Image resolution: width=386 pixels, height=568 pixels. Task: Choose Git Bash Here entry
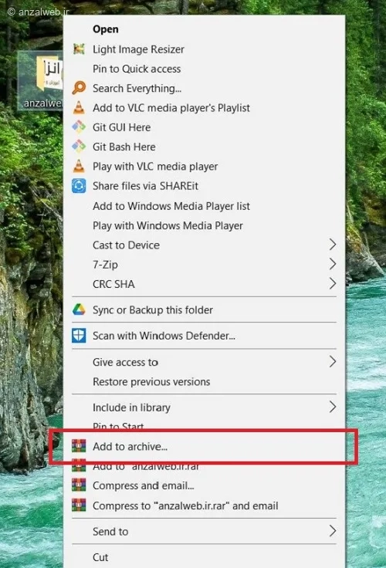(205, 147)
